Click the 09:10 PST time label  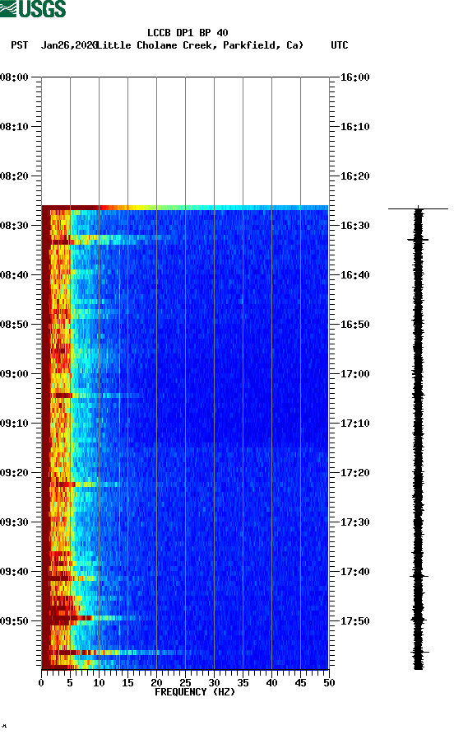tap(15, 424)
